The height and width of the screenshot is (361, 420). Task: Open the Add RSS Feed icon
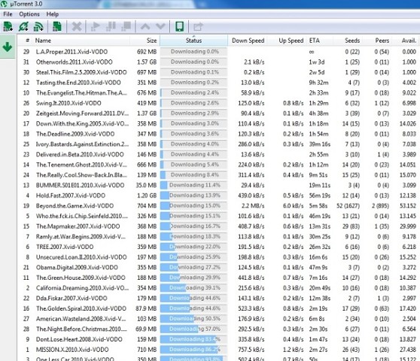38,26
